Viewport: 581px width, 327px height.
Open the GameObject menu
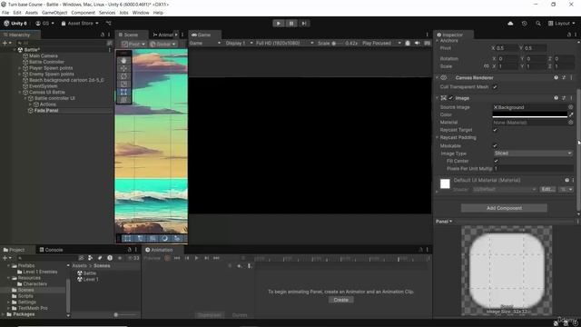[x=54, y=13]
